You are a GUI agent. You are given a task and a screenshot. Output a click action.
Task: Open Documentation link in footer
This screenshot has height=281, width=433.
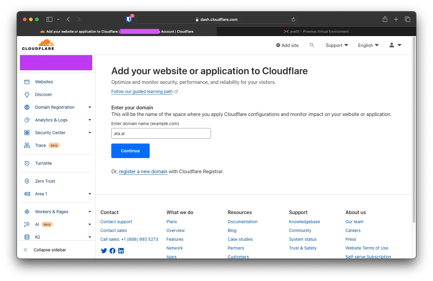click(x=243, y=222)
